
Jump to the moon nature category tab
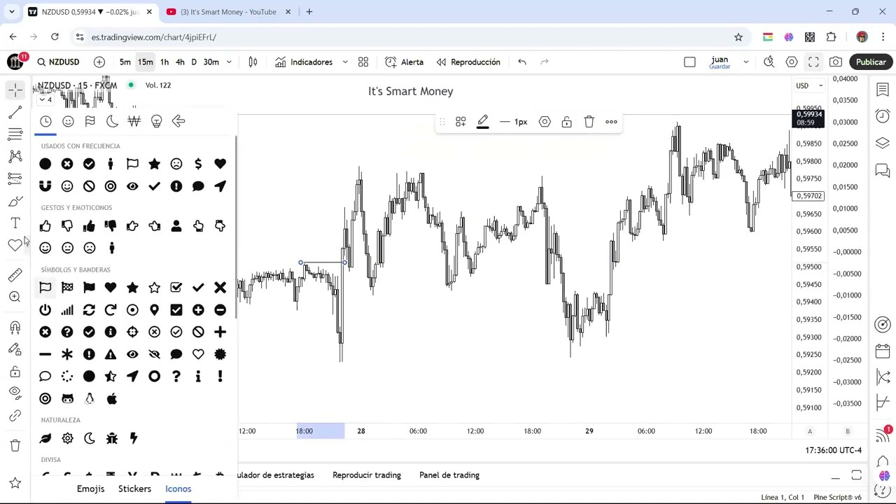tap(112, 121)
